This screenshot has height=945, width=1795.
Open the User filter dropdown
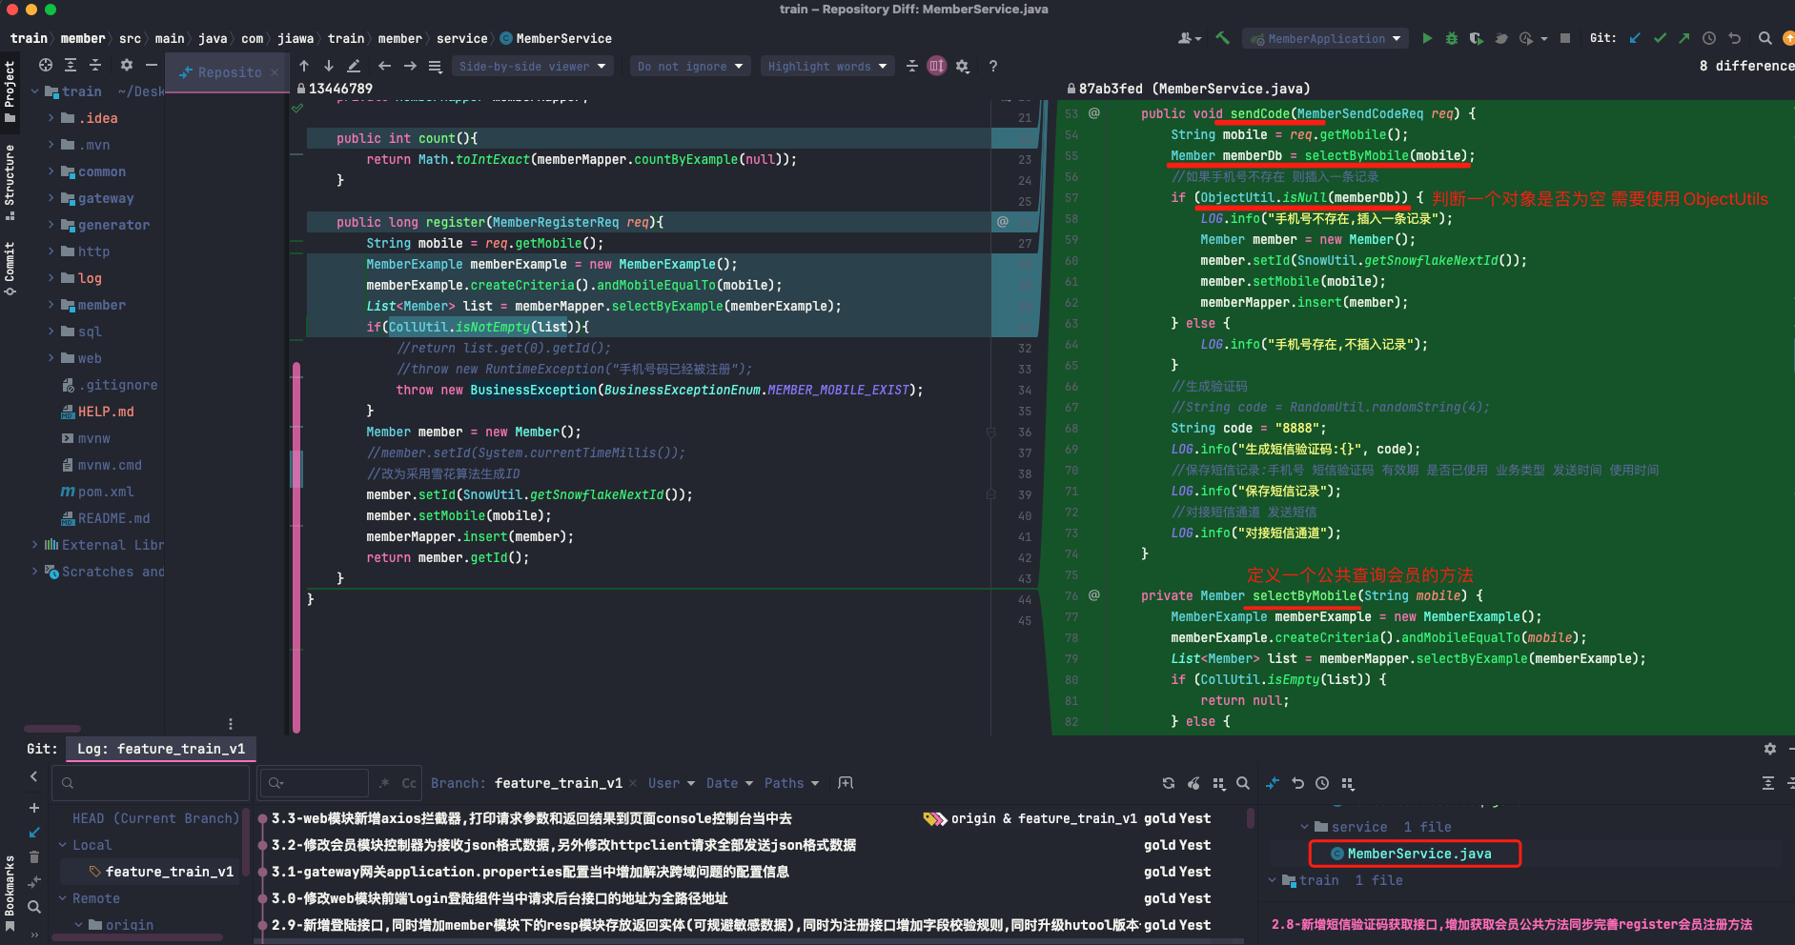tap(671, 783)
